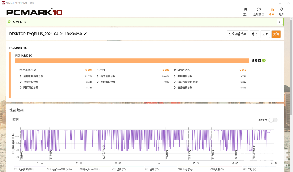The height and width of the screenshot is (172, 293).
Task: Click the green checkmark next to 5 913
Action: point(264,61)
